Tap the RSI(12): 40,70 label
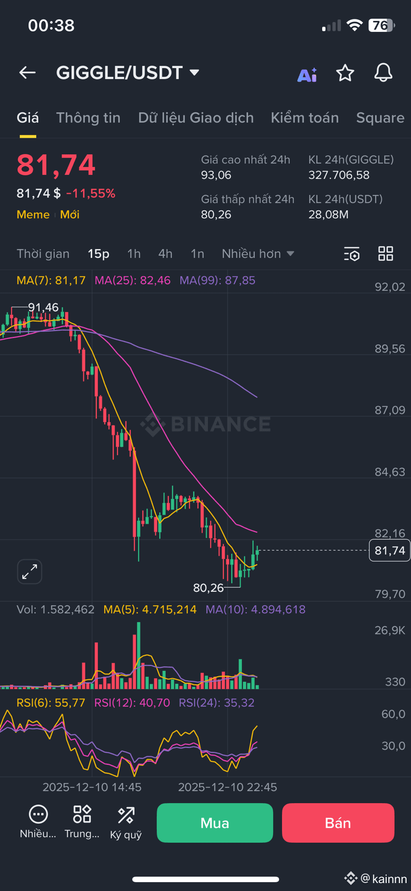The width and height of the screenshot is (411, 891). [132, 703]
